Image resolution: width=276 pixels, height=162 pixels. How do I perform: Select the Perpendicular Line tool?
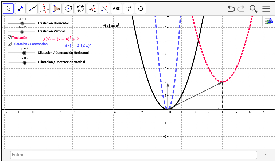[44, 9]
